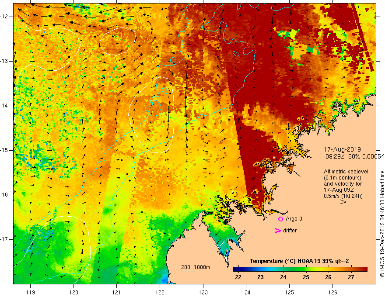Click the '0.5m/s (1kt 24h)' label

(x=343, y=196)
